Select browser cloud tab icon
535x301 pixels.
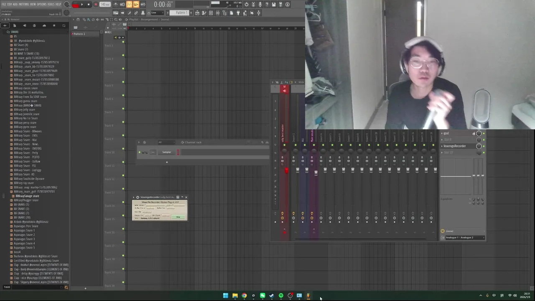point(44,26)
